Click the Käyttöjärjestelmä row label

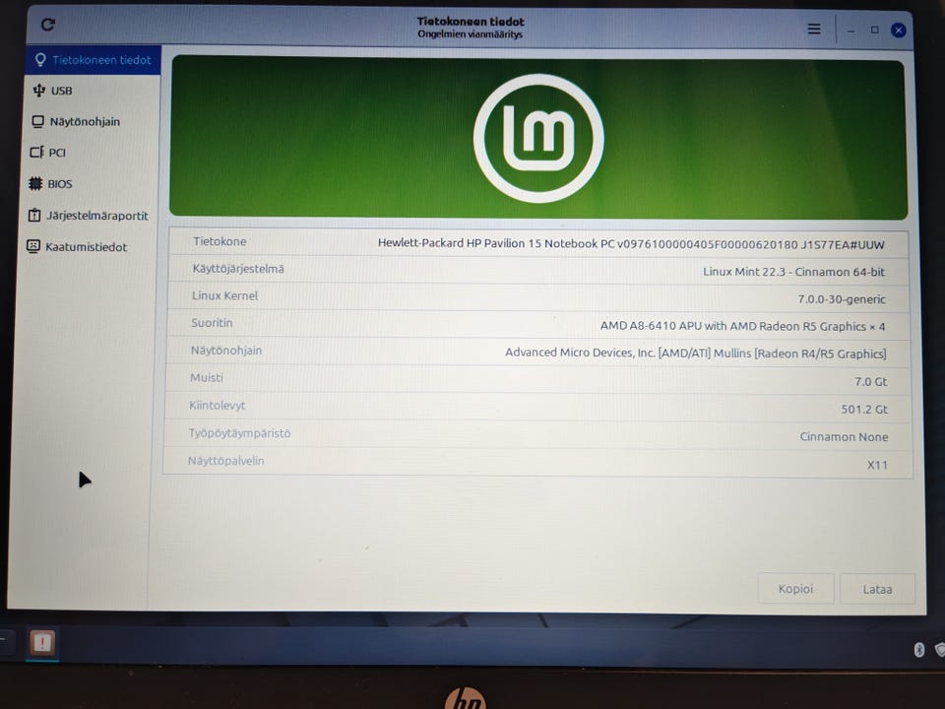(238, 269)
